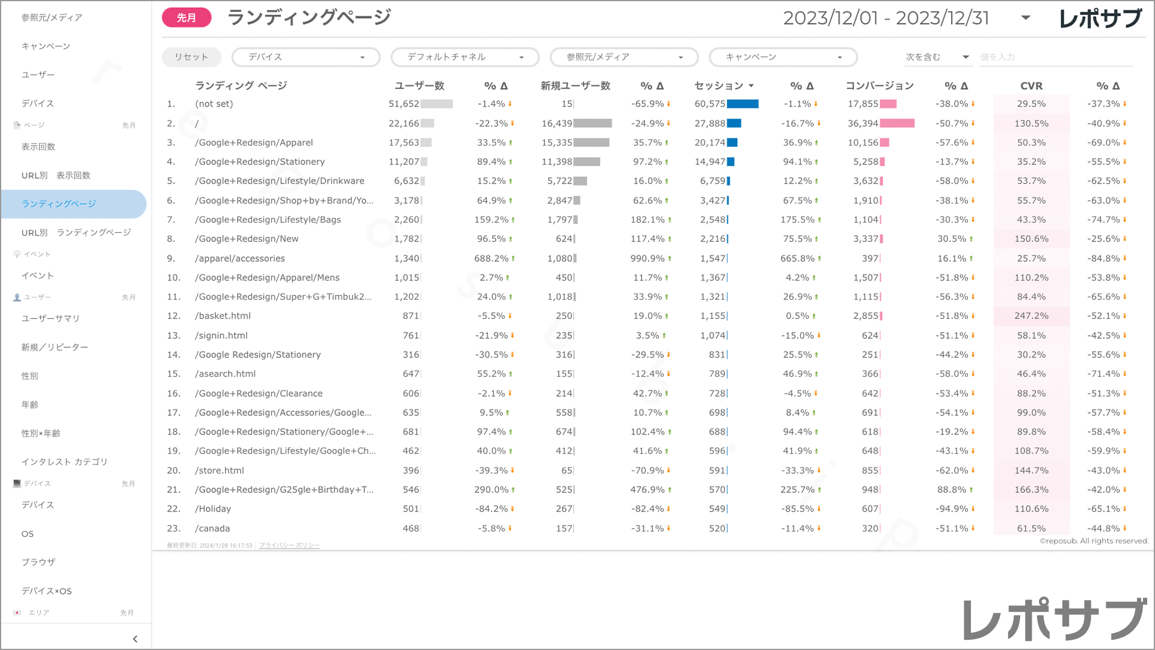The width and height of the screenshot is (1155, 650).
Task: Click the 先月 pink button
Action: [x=186, y=18]
